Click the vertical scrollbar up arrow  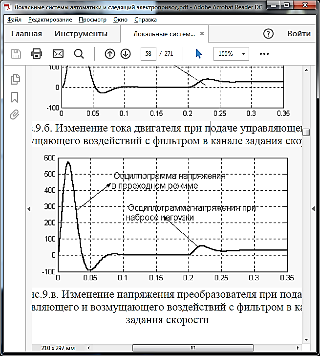pos(306,70)
